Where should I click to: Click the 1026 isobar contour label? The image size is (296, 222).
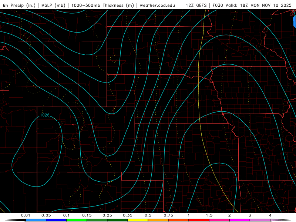45,115
